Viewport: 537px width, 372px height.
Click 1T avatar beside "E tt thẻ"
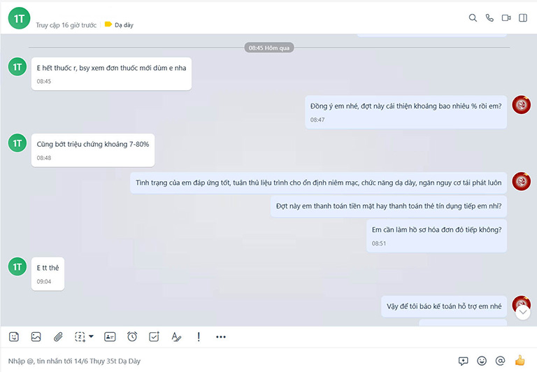click(x=17, y=267)
